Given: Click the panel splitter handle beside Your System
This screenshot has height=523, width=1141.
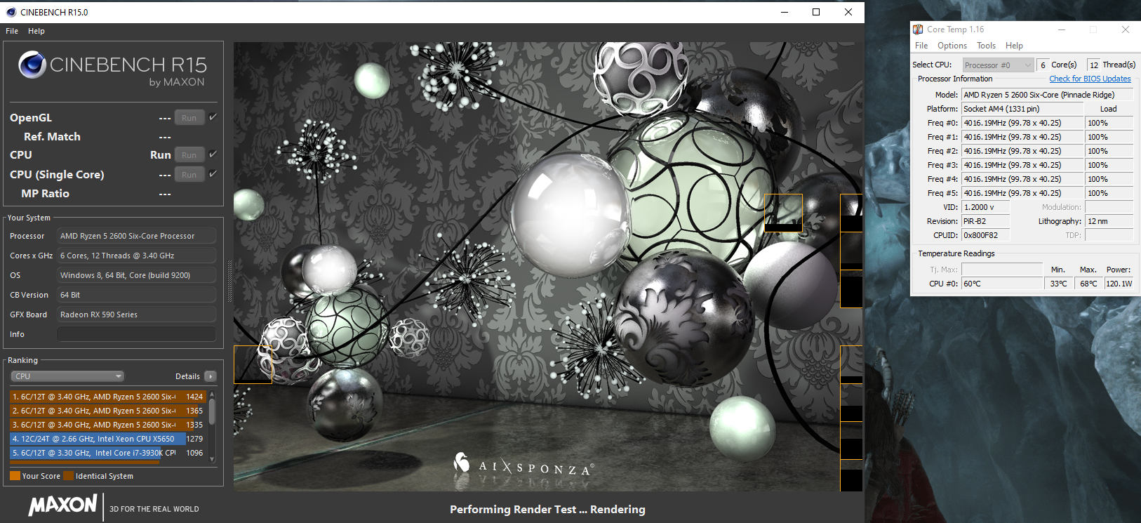Looking at the screenshot, I should [229, 281].
